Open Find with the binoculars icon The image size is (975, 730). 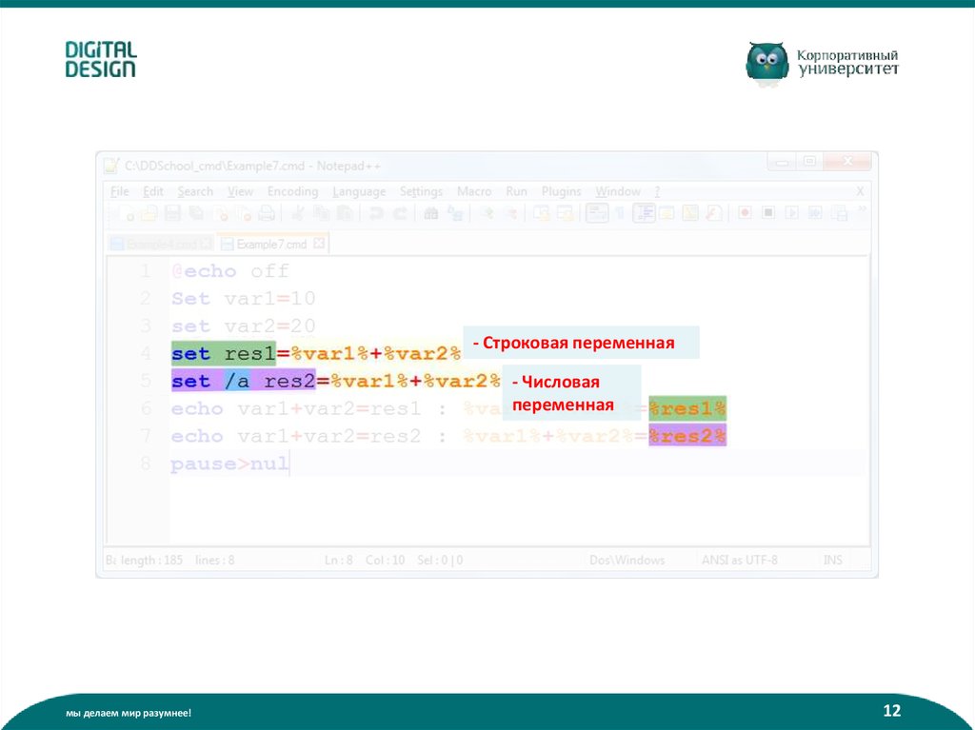430,214
